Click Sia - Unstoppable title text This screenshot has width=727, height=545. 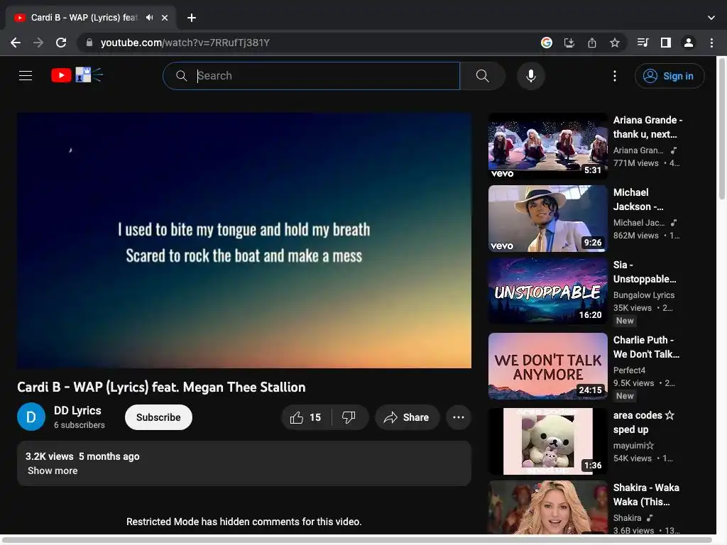[645, 272]
